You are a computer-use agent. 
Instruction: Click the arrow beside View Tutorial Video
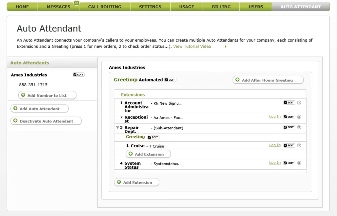226,46
